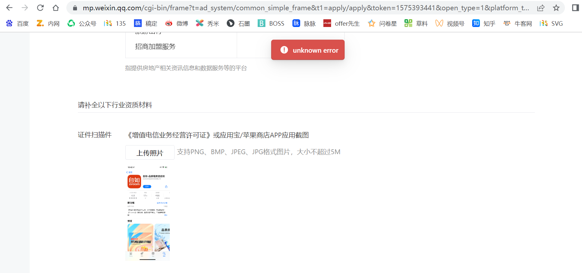Click the 请补全以下行业资质材料 heading
The image size is (582, 273).
pos(115,105)
